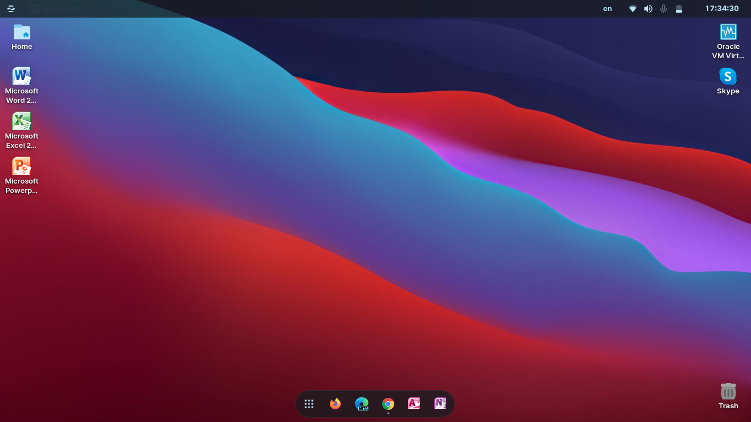Switch to Google Chrome in the dock

[x=388, y=404]
